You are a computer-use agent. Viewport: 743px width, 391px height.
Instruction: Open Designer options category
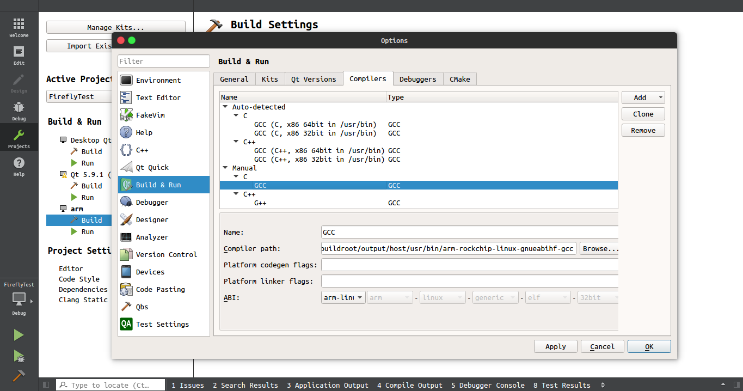coord(164,219)
